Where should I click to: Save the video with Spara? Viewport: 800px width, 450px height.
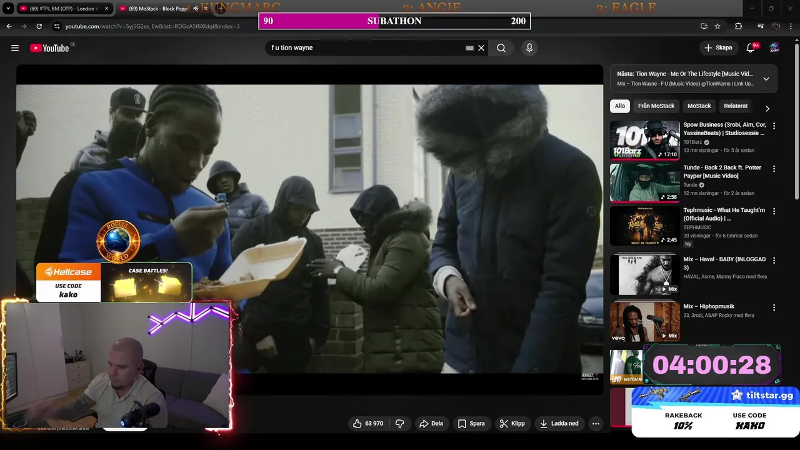point(471,424)
